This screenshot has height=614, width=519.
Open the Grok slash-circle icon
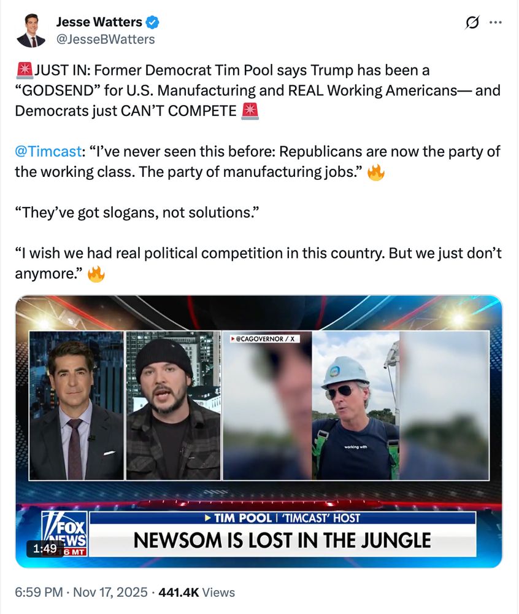472,23
